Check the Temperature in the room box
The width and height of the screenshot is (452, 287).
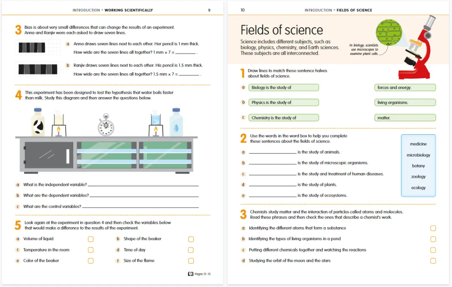point(90,250)
